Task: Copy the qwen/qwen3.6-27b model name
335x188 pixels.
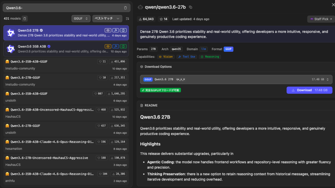Action: pos(191,7)
